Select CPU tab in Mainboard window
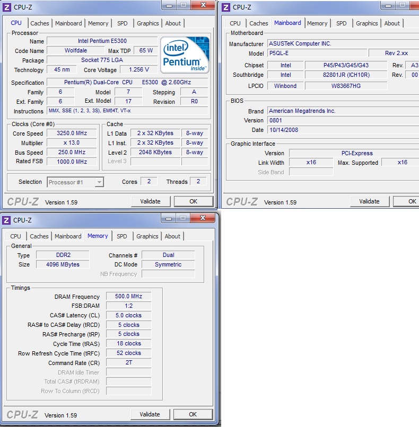The image size is (419, 427). (x=235, y=23)
